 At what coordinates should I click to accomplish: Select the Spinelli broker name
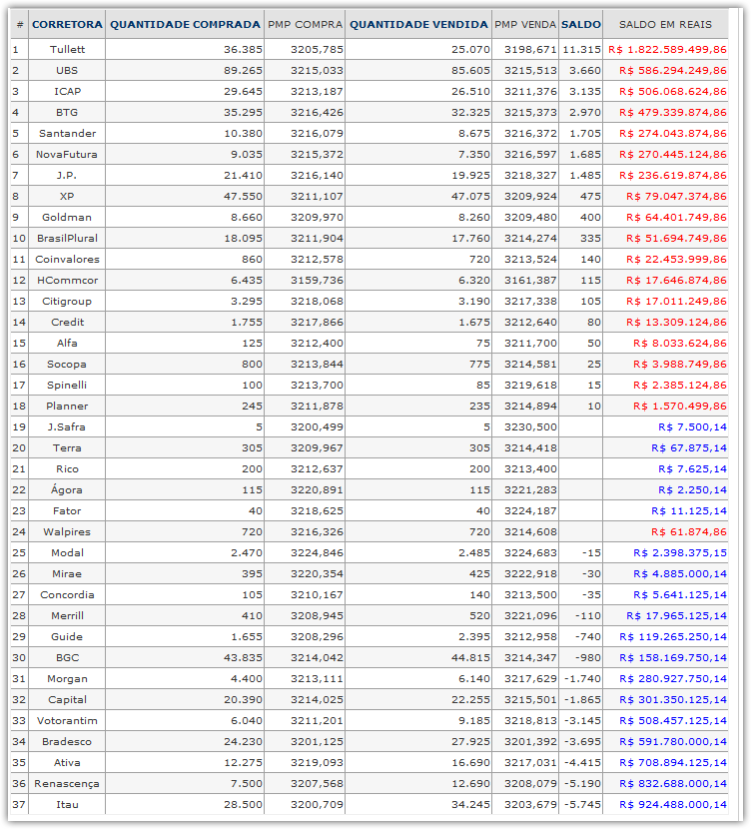67,385
